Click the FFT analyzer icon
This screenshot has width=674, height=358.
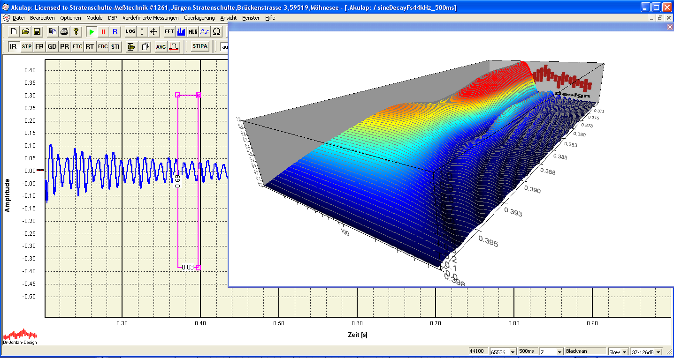(x=169, y=32)
